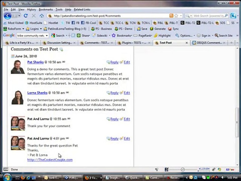Open the TCC bookmark
The height and width of the screenshot is (181, 241).
pos(104,23)
